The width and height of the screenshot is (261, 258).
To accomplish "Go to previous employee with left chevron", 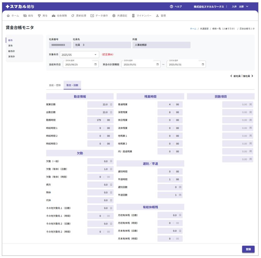I will pyautogui.click(x=231, y=76).
